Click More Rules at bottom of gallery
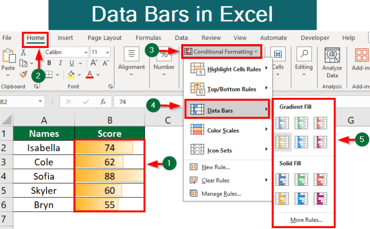Viewport: 370px width, 229px height. [306, 220]
